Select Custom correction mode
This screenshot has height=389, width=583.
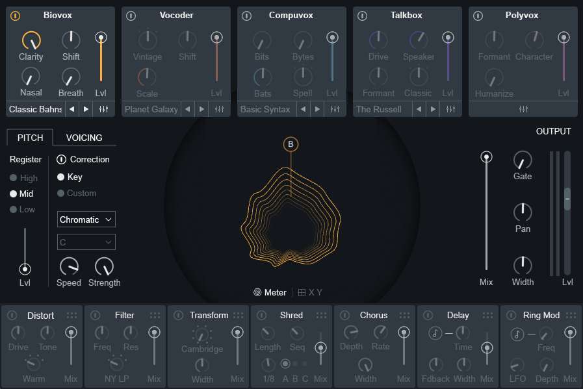click(x=77, y=193)
